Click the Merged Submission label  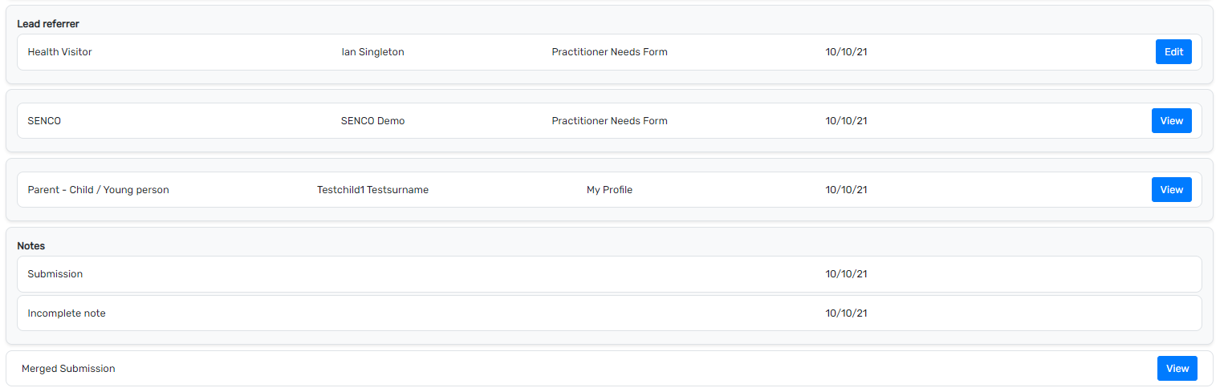click(x=68, y=369)
